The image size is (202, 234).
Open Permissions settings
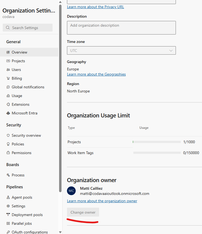coord(29,153)
